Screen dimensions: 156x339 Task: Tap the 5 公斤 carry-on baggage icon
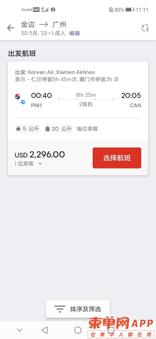click(x=18, y=129)
